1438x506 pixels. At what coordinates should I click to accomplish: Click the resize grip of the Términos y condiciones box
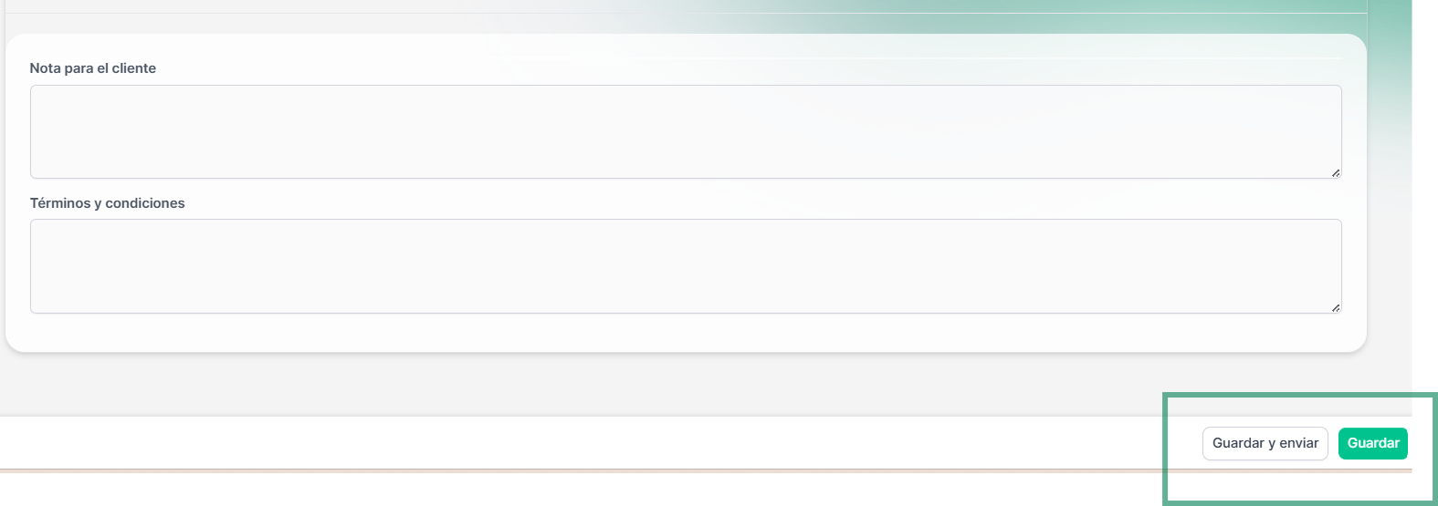pos(1335,307)
